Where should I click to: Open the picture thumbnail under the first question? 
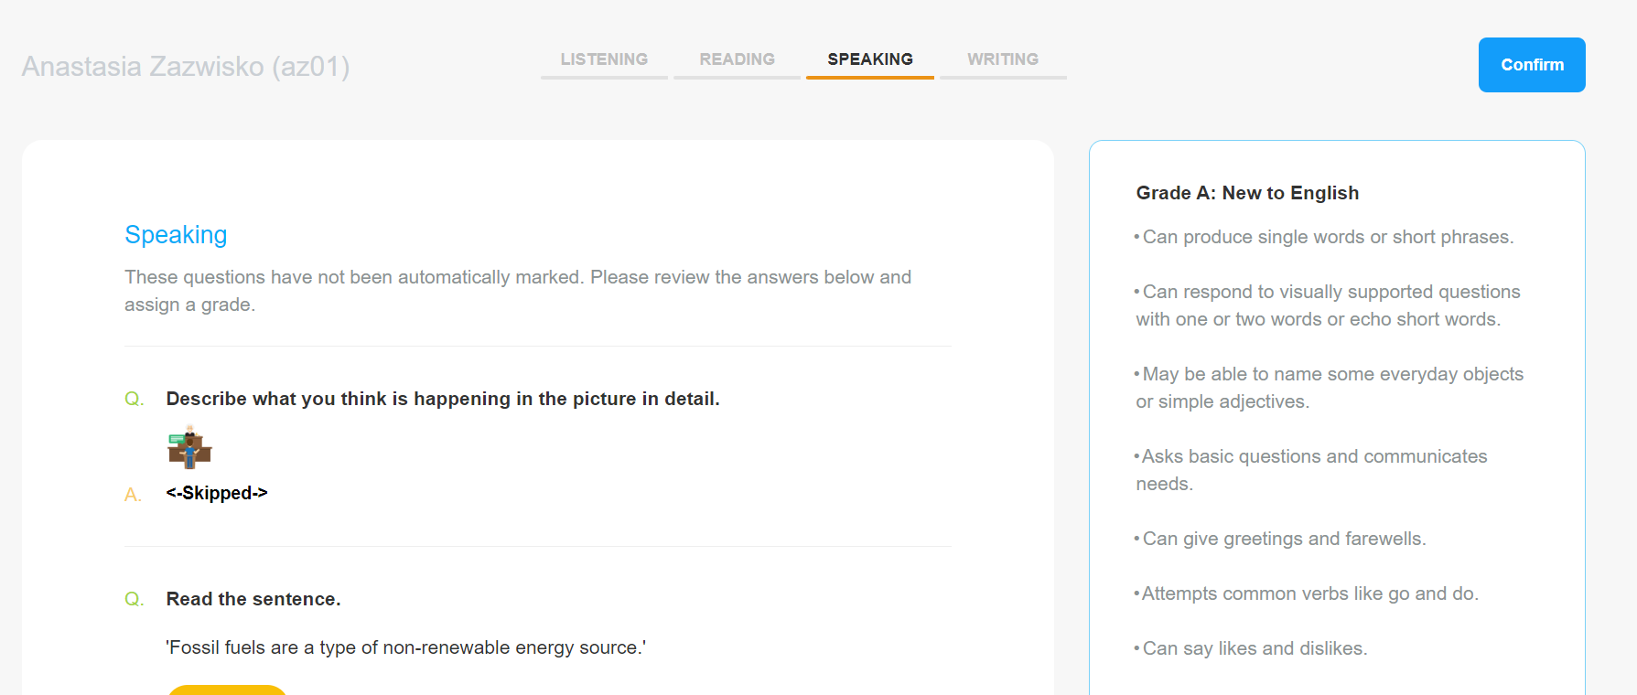pyautogui.click(x=189, y=446)
